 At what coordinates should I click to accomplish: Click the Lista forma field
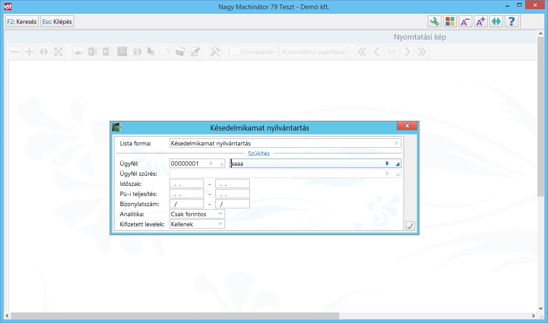[x=285, y=143]
